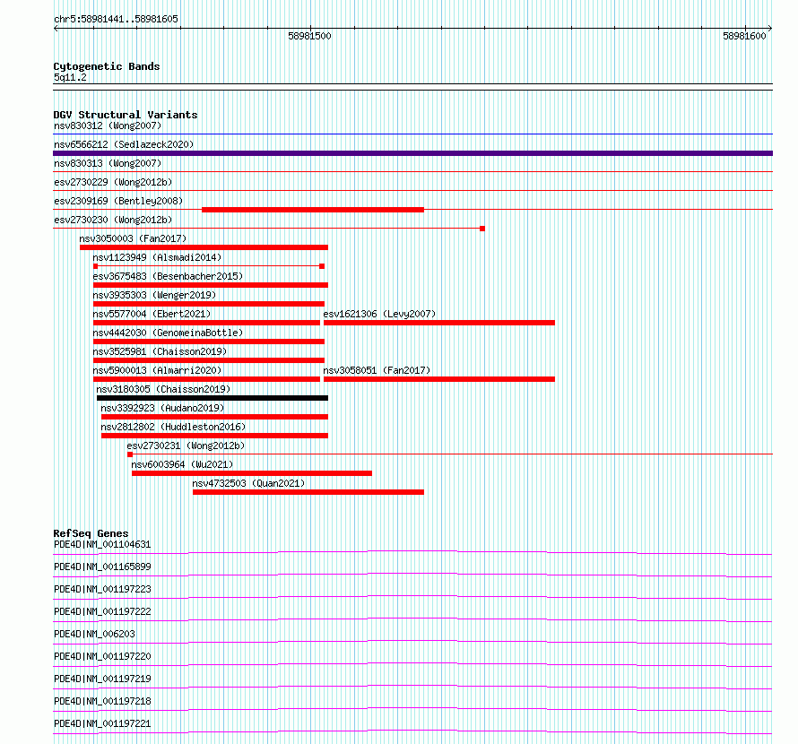
Task: Click variant label nsv3180305 (Chaisson2019)
Action: point(163,389)
